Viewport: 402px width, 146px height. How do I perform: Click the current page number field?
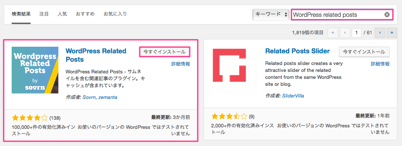click(x=356, y=32)
